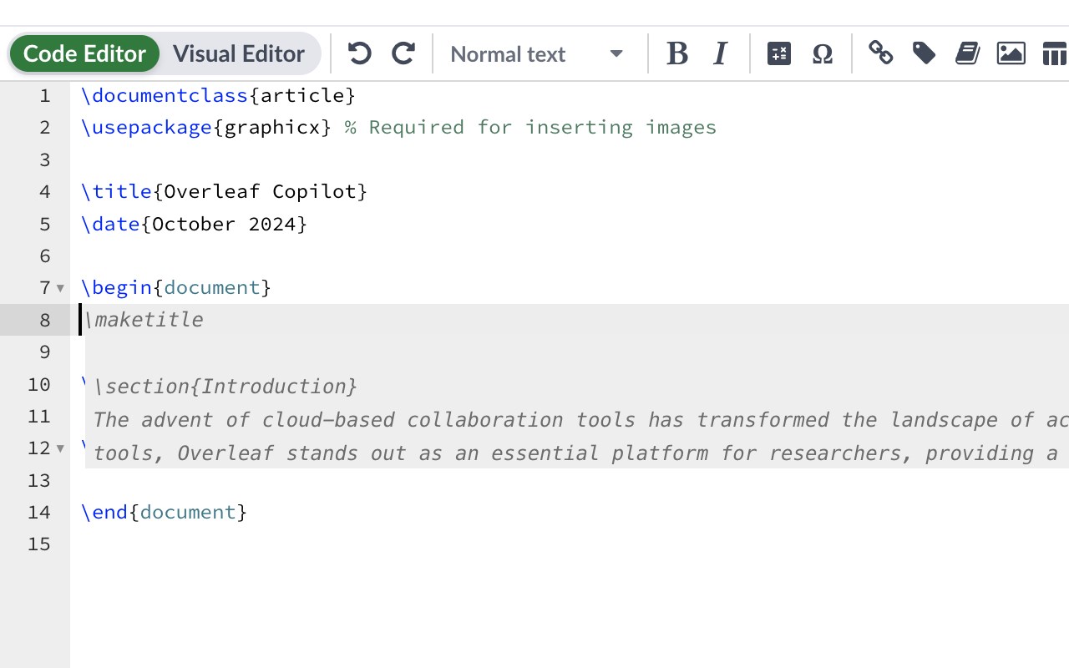This screenshot has height=668, width=1069.
Task: Switch to the Code Editor mode
Action: [84, 54]
